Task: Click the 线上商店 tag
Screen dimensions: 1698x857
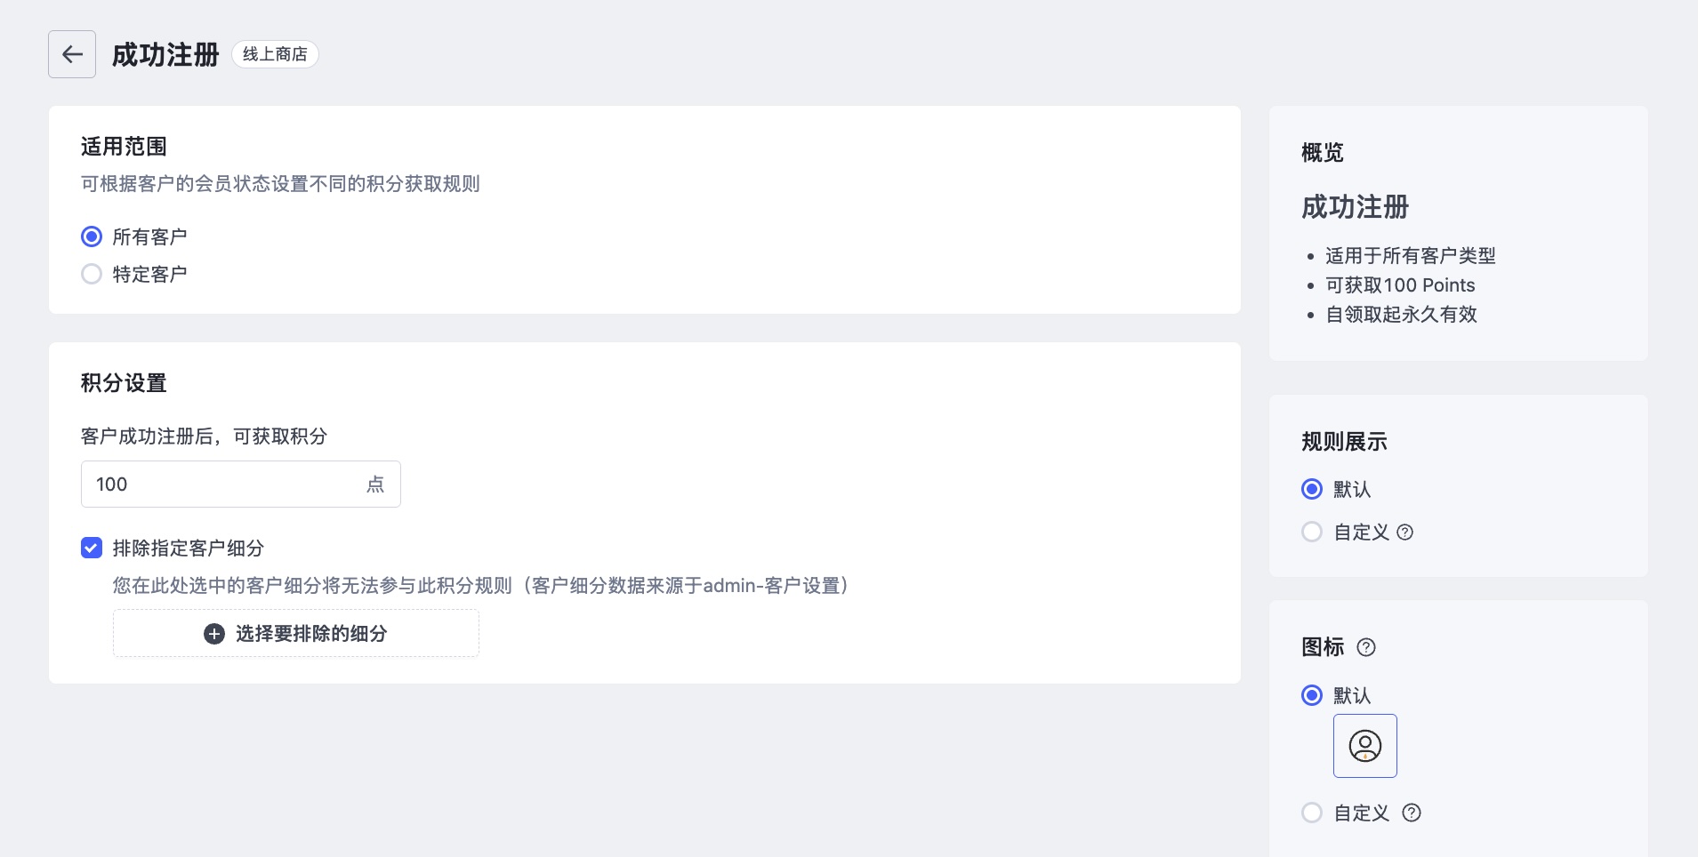Action: coord(275,54)
